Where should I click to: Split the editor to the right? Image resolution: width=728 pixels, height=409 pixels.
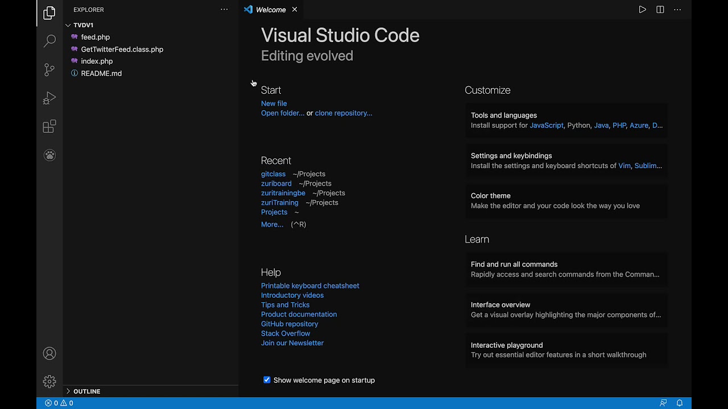tap(660, 10)
